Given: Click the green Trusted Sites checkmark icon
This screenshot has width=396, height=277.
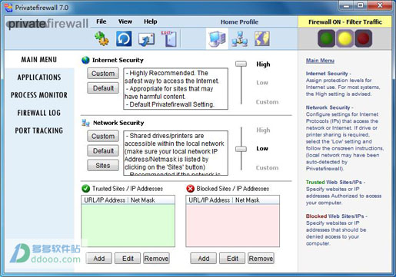Looking at the screenshot, I should [85, 189].
